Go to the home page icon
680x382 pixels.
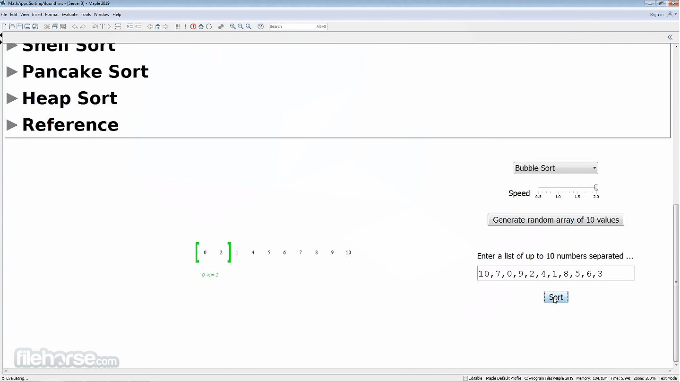(x=158, y=26)
